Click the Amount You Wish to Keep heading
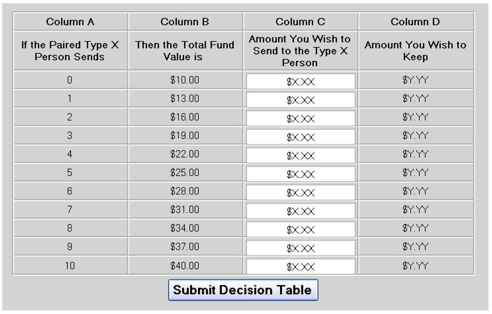 click(x=416, y=51)
